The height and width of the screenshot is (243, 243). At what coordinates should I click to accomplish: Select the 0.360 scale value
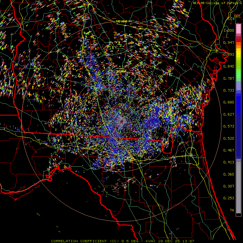[229, 174]
